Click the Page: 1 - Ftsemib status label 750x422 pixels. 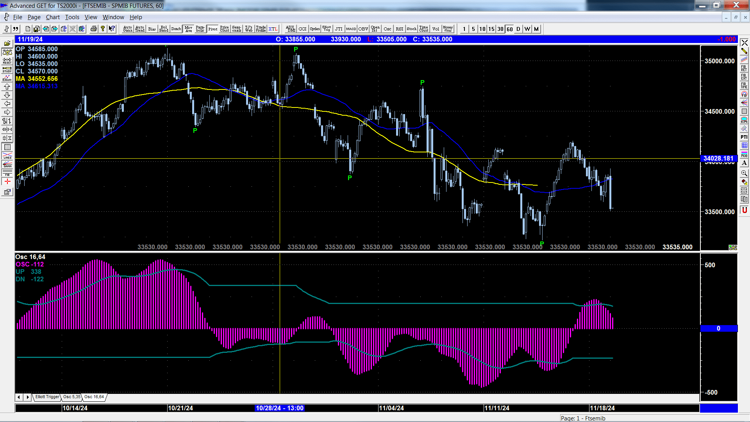(x=583, y=418)
